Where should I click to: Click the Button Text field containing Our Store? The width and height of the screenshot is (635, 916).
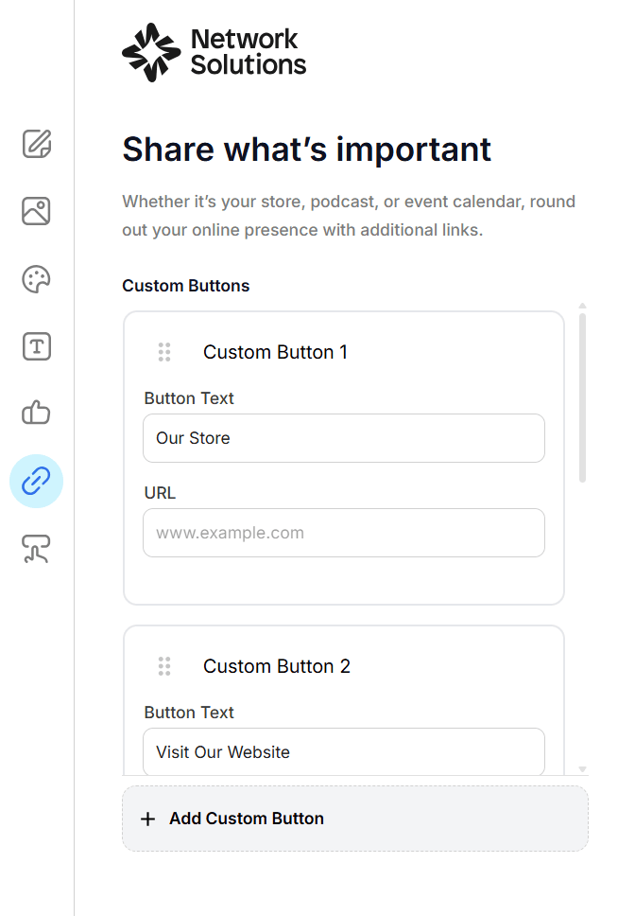coord(343,437)
